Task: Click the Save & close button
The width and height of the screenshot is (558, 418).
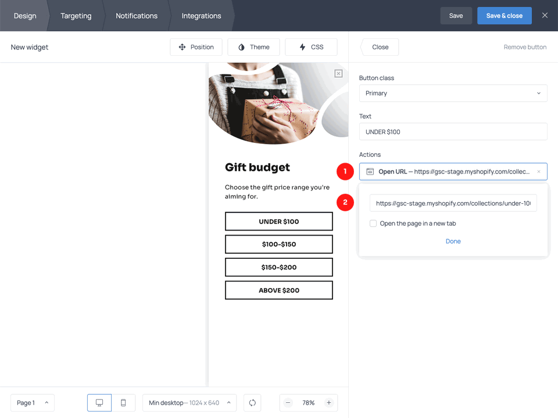Action: (x=504, y=16)
